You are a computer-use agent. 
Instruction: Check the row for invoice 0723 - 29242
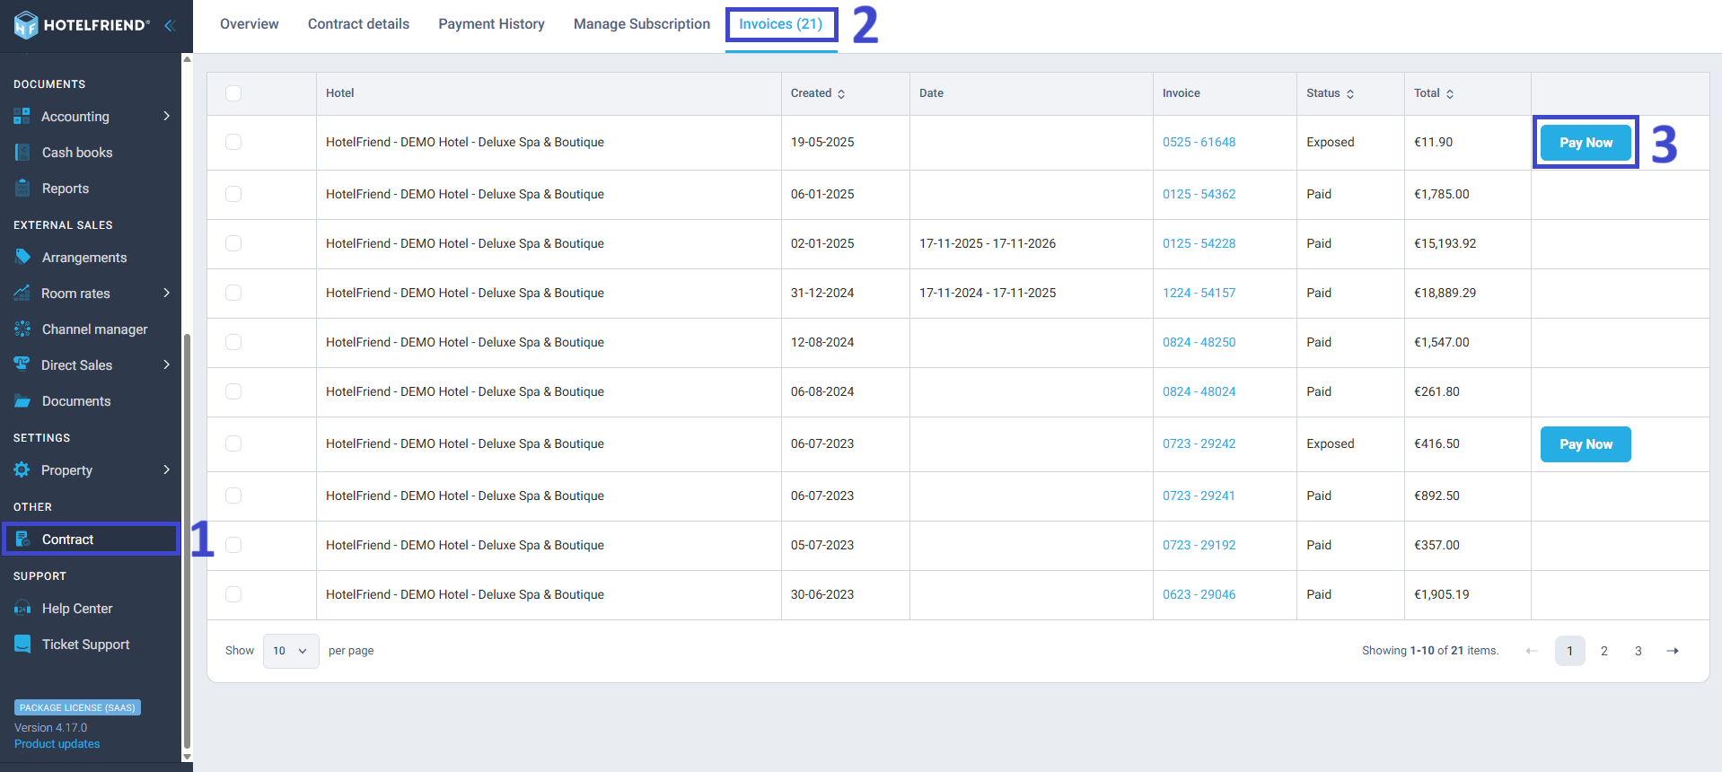coord(233,443)
